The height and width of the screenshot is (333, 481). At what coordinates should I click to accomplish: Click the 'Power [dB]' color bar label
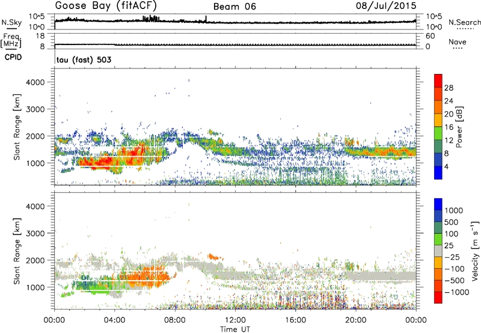coord(459,127)
